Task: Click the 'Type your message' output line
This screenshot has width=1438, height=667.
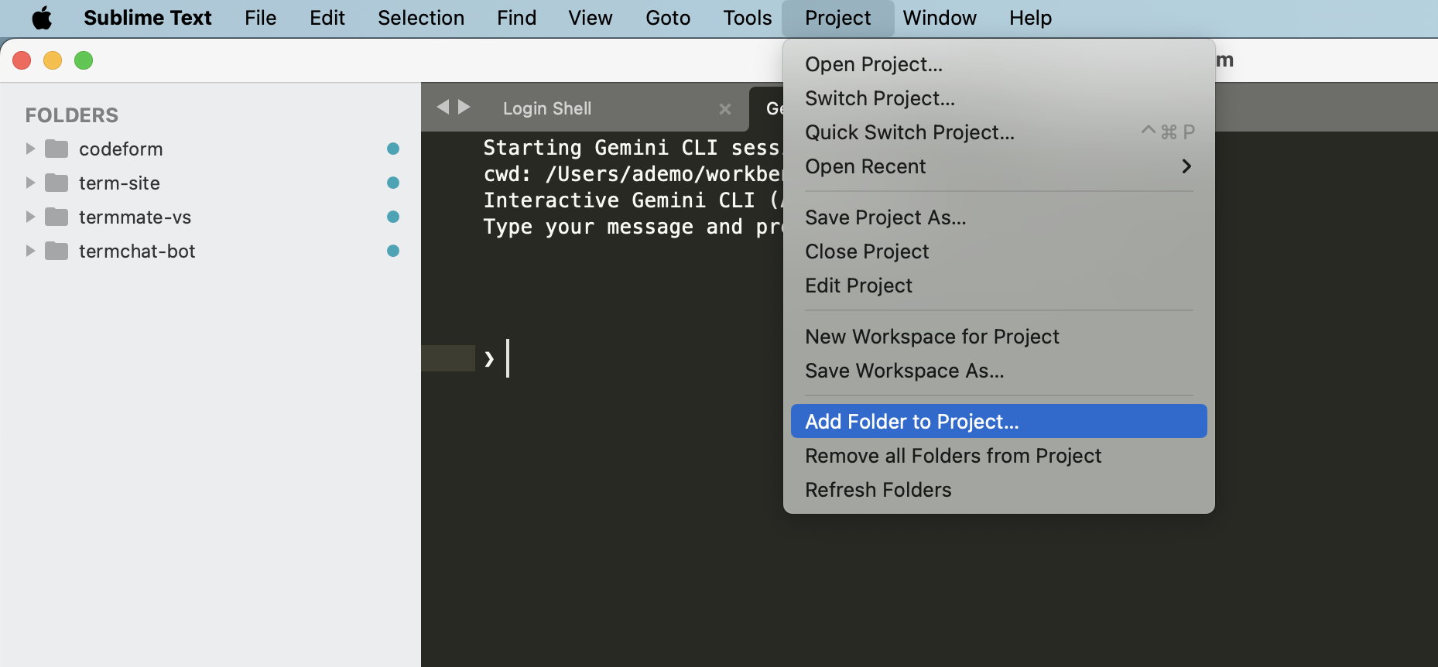Action: click(632, 227)
